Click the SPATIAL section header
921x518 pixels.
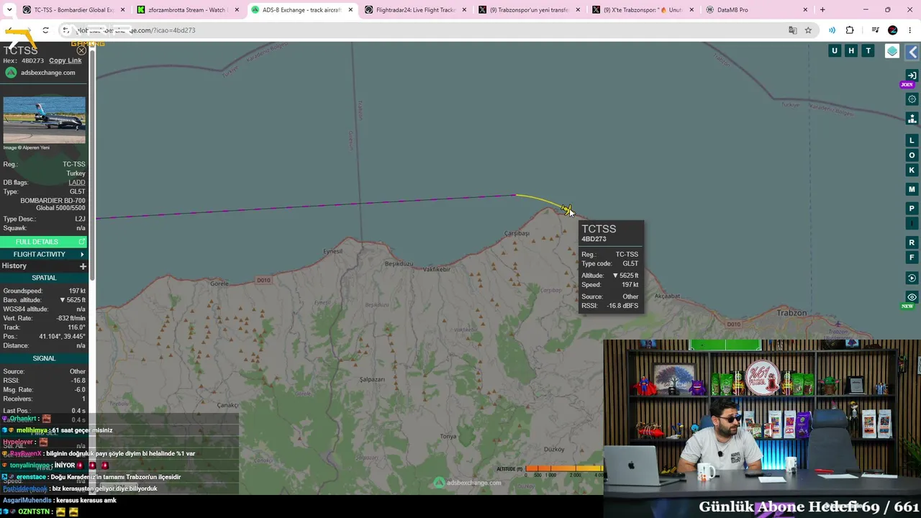(43, 278)
